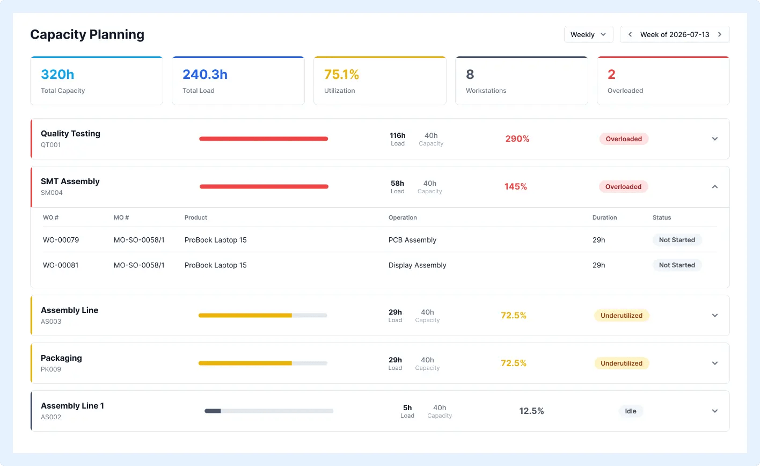Expand the Quality Testing workstation row
The height and width of the screenshot is (466, 760).
[x=715, y=139]
